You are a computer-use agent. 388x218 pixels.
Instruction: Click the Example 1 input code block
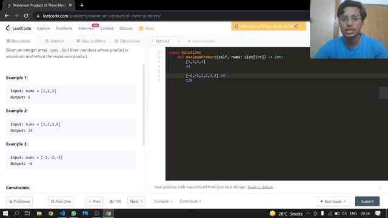(71, 94)
